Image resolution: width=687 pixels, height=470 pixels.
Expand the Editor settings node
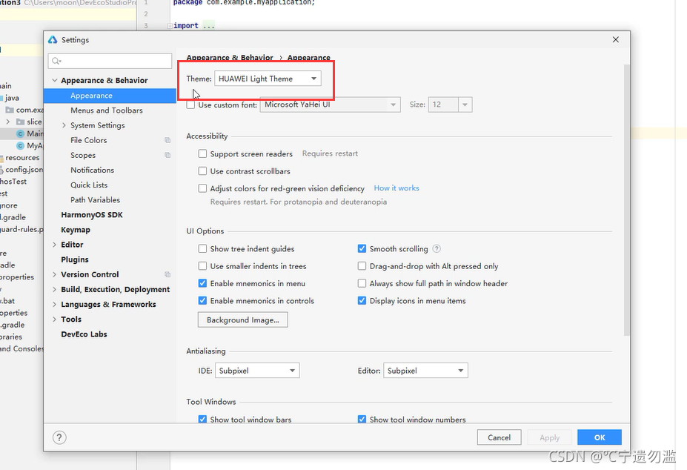(54, 245)
